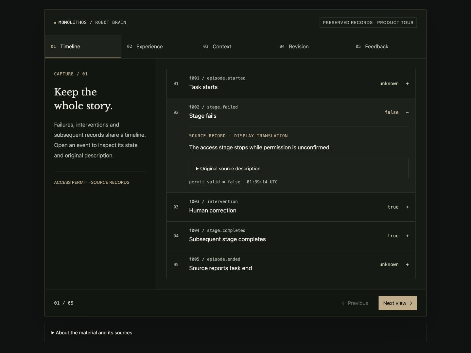Expand the Subsequent stage completes row
The height and width of the screenshot is (353, 471).
[291, 236]
